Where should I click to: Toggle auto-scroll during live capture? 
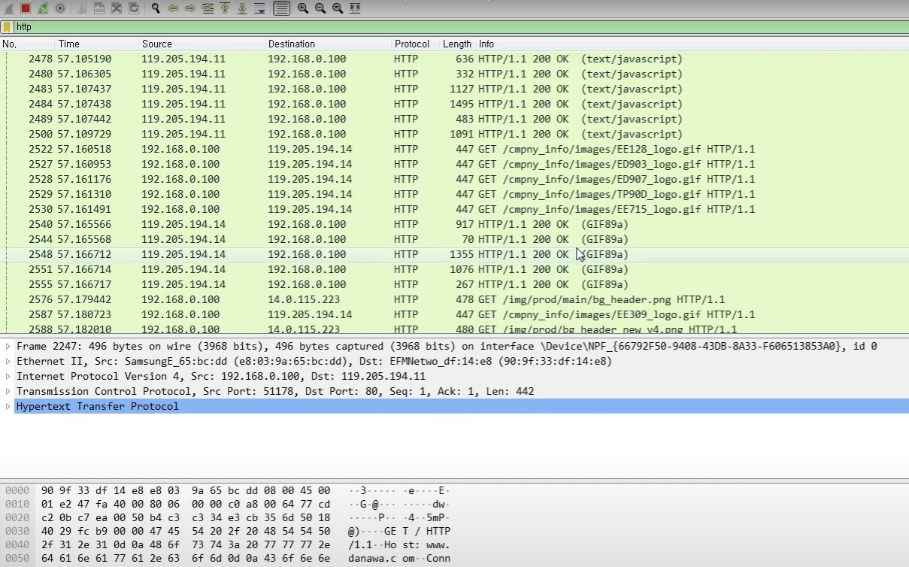259,8
